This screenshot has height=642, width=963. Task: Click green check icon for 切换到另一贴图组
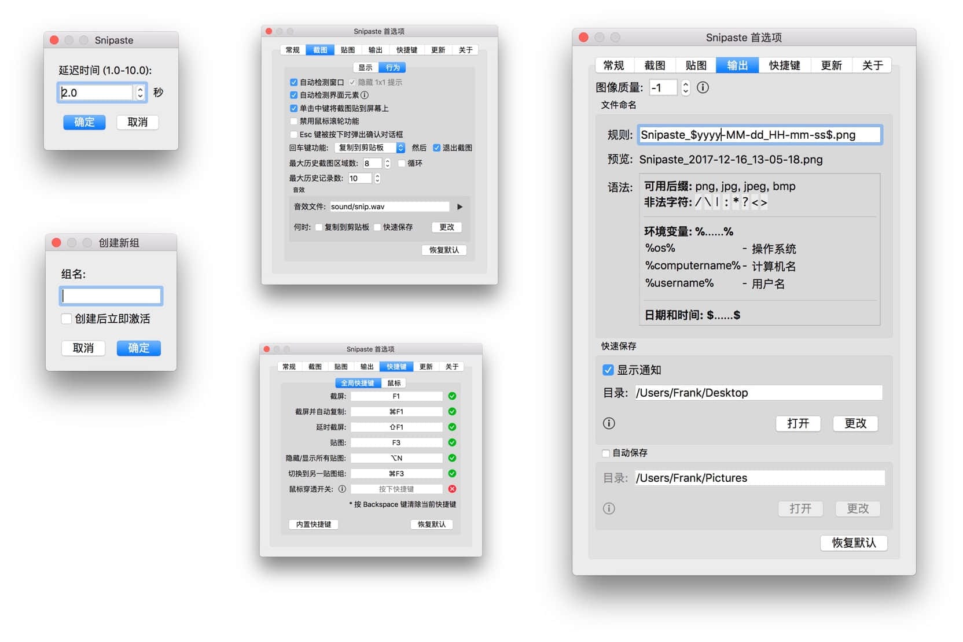point(452,473)
